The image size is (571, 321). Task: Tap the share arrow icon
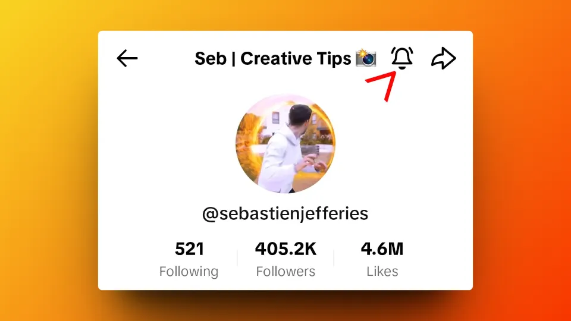(x=444, y=58)
